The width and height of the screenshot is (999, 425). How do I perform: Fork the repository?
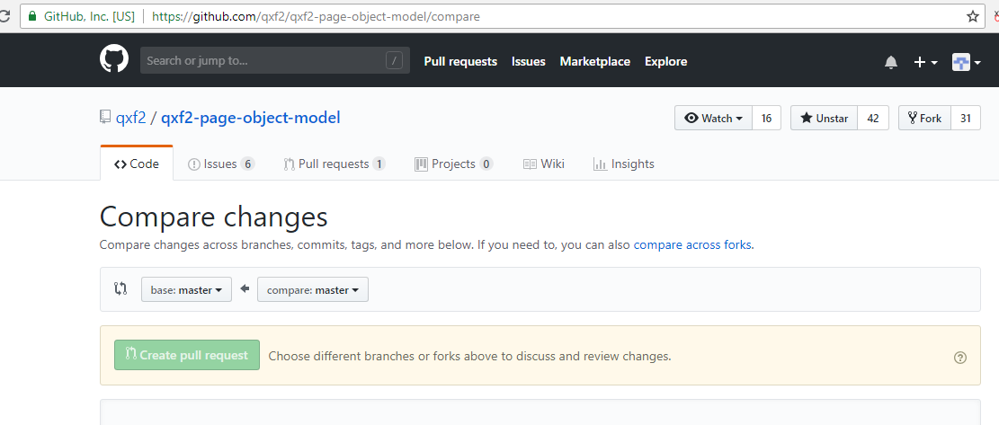pos(924,119)
